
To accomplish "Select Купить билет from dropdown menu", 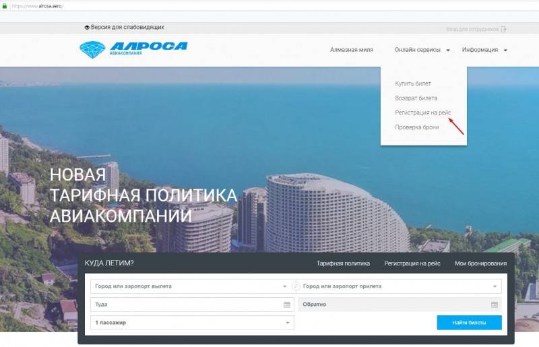I will 413,84.
